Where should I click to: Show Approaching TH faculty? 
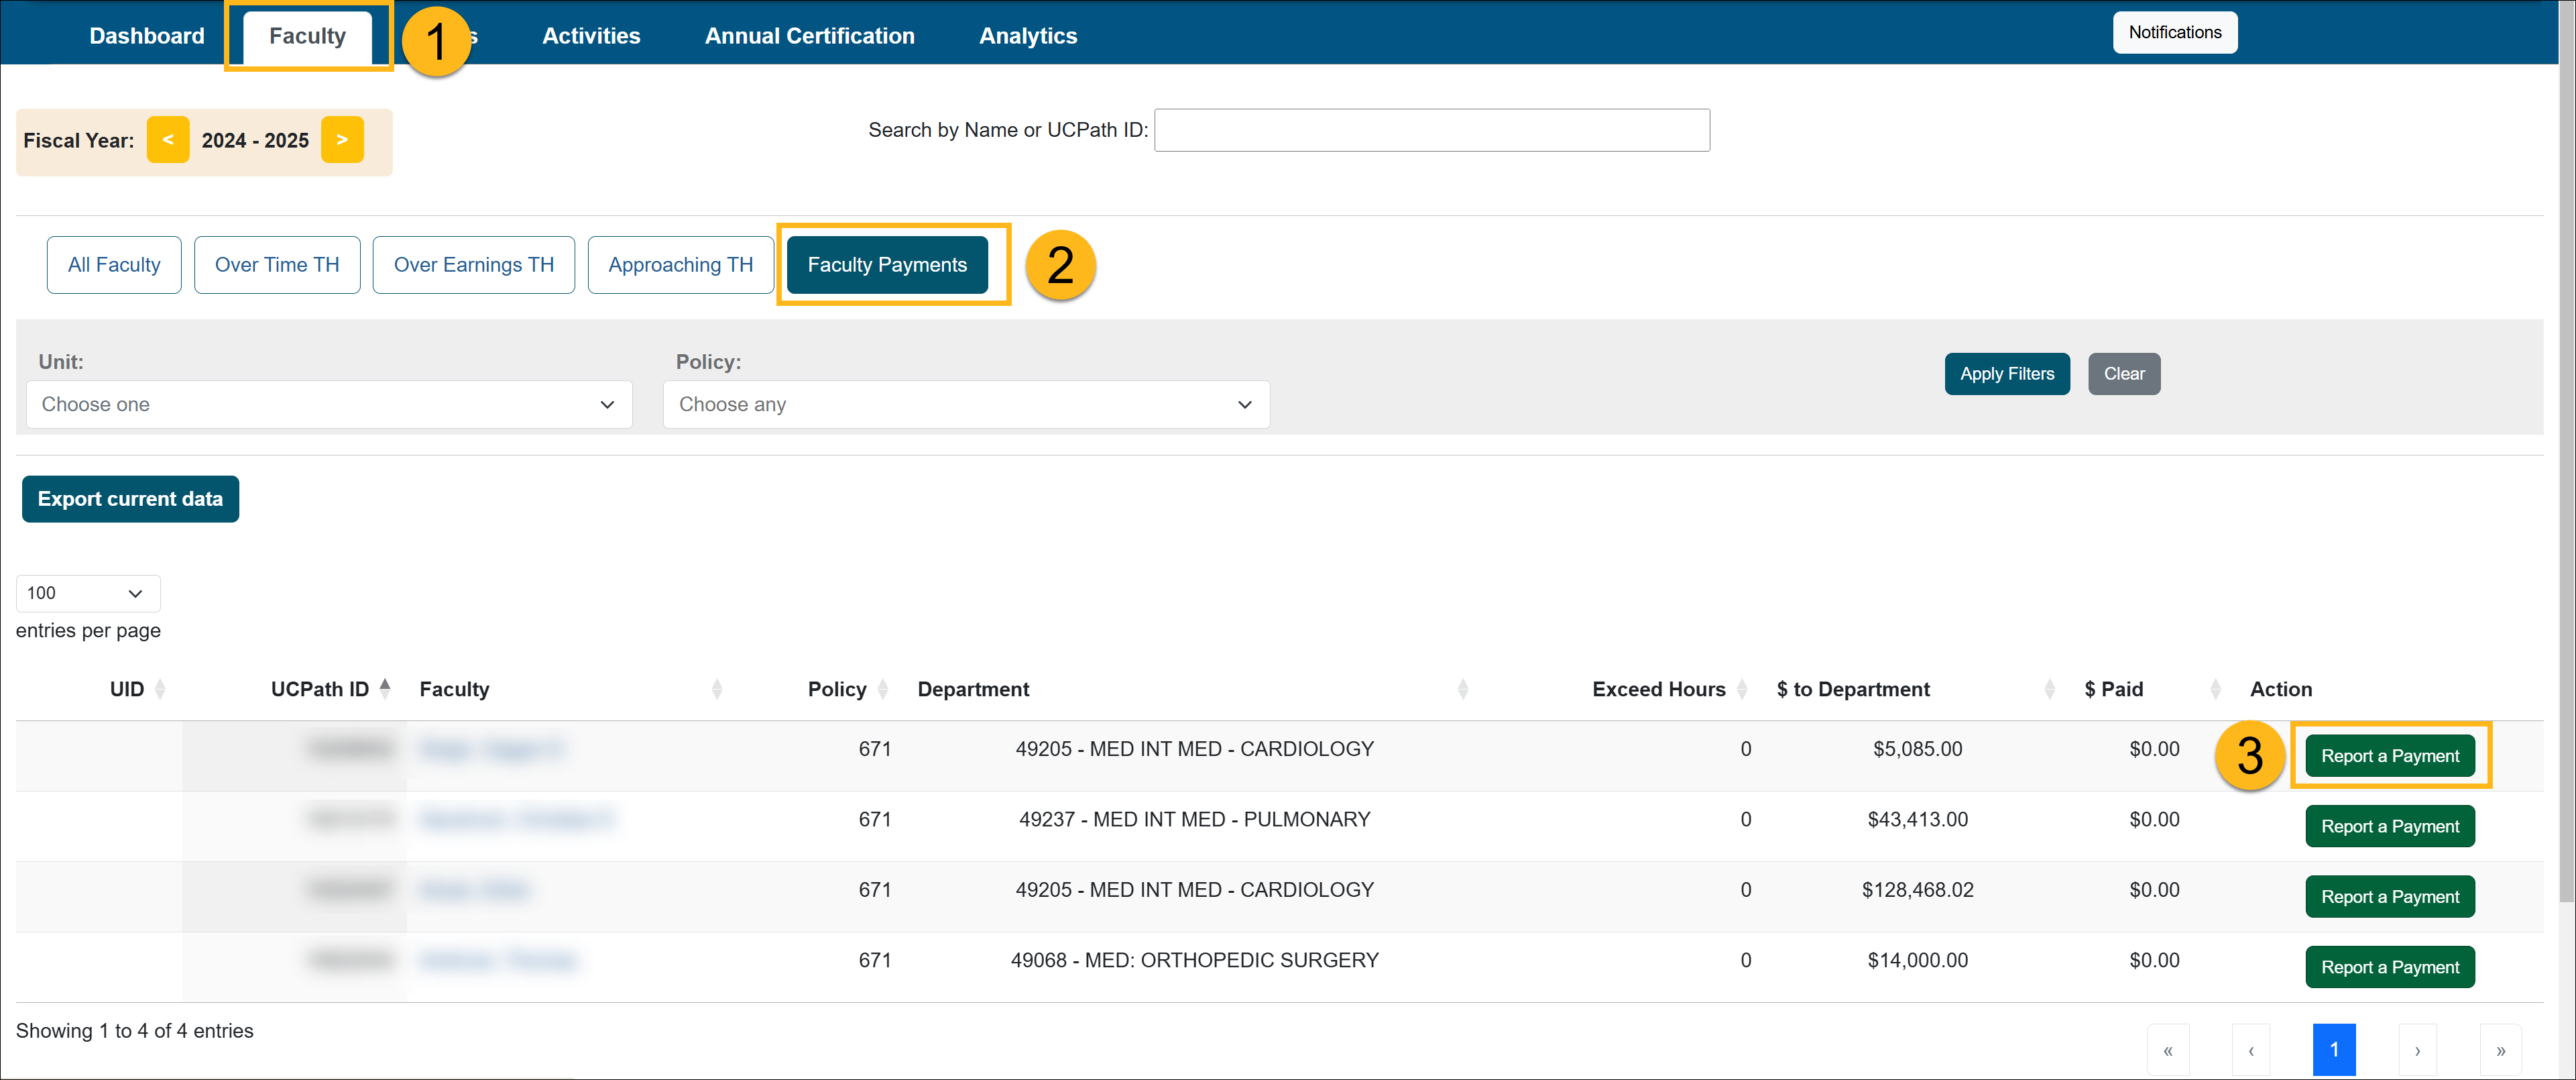680,265
